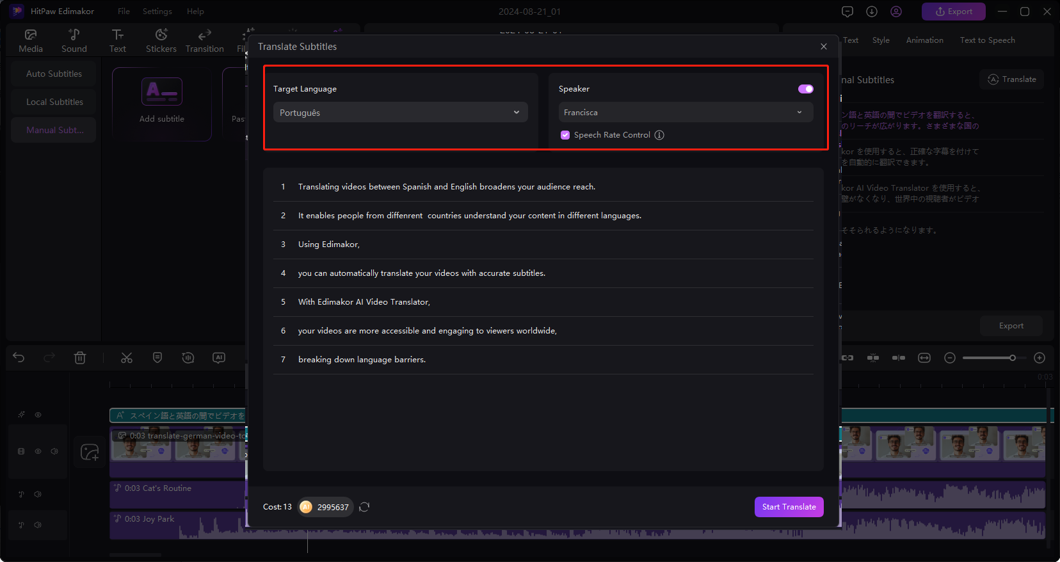The image size is (1060, 562).
Task: Click the speech-to-text waveform icon
Action: (188, 358)
